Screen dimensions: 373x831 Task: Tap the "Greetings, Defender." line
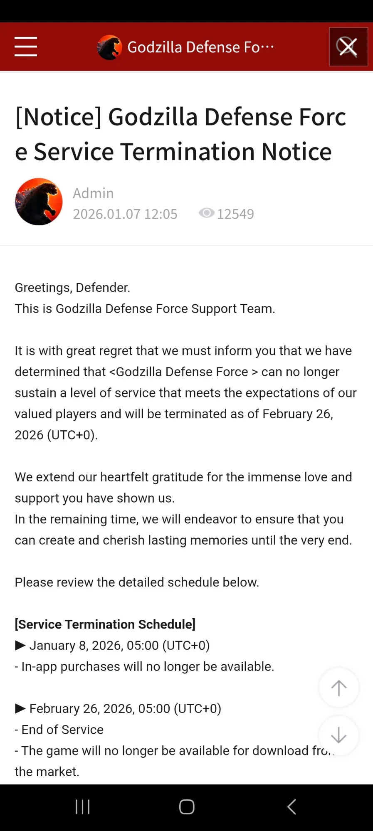tap(73, 288)
